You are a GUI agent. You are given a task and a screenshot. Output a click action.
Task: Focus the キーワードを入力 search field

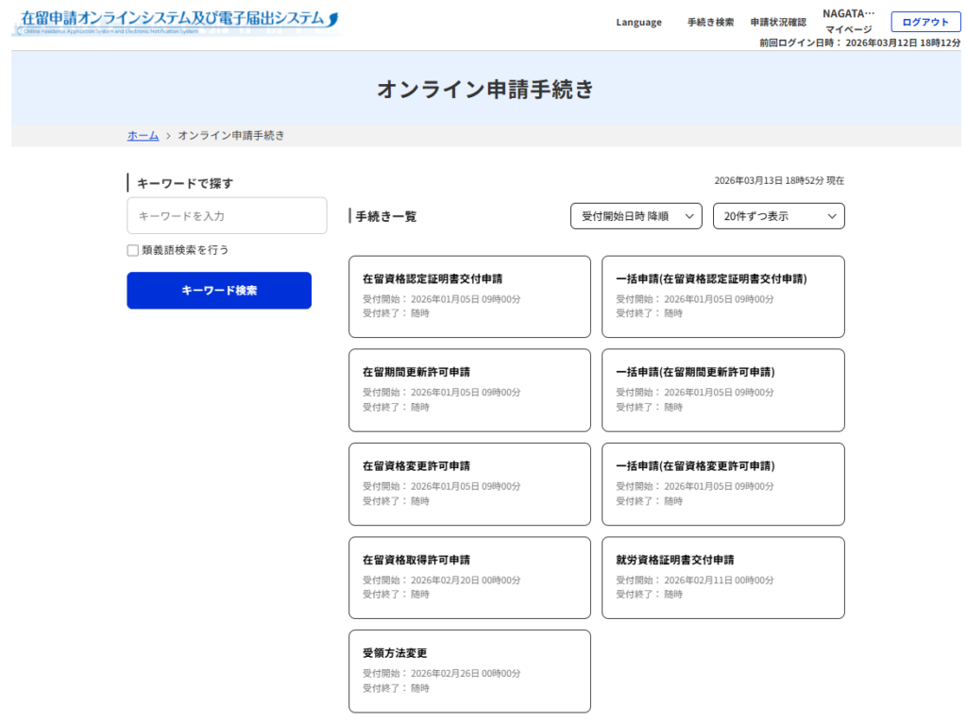click(227, 216)
